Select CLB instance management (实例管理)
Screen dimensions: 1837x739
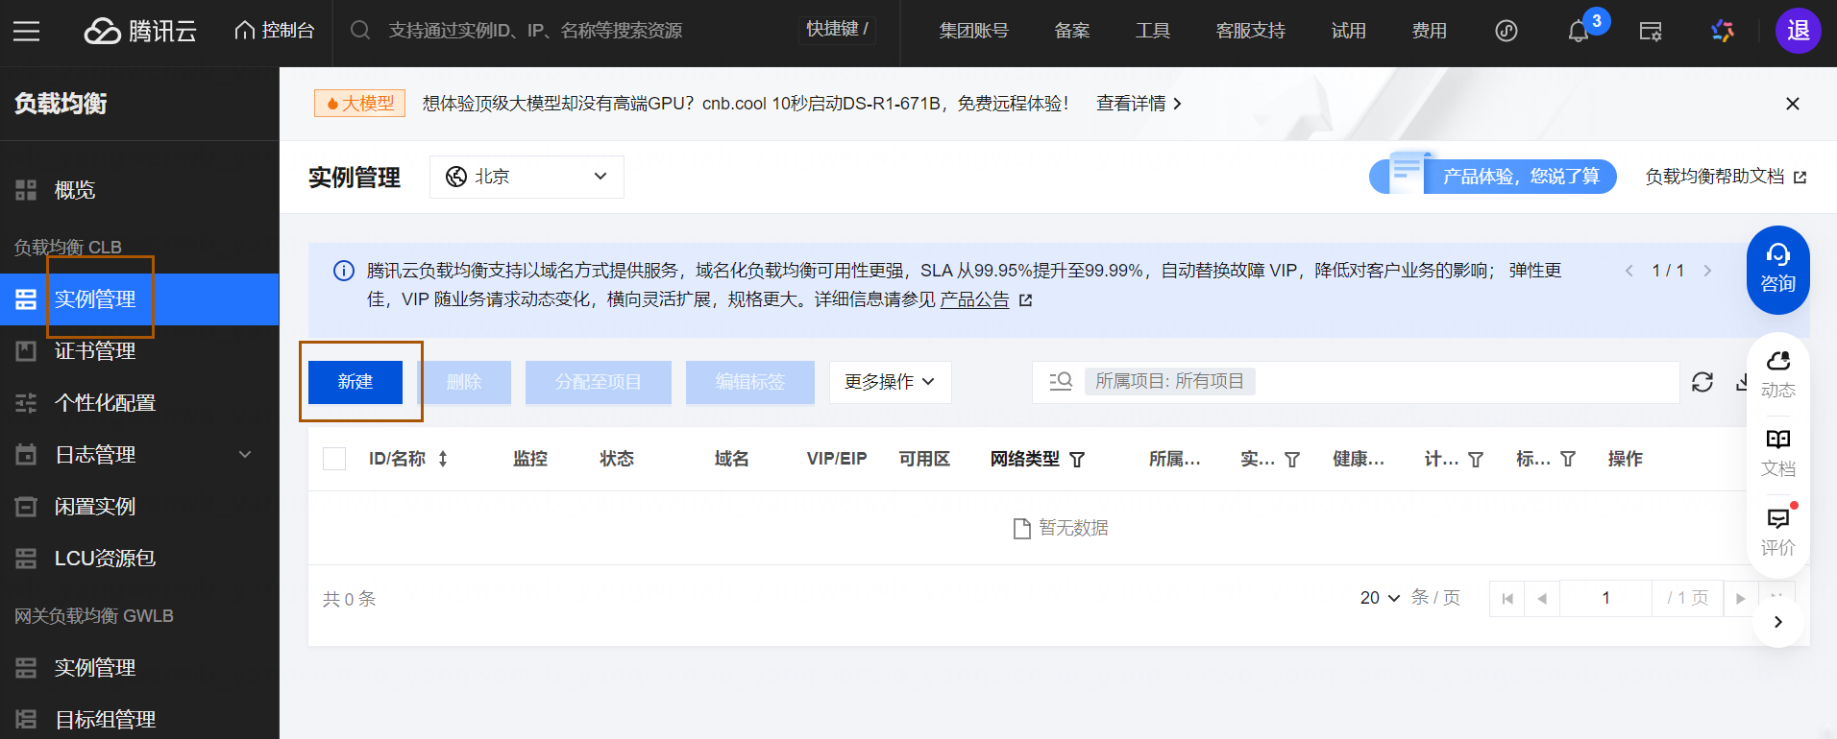[x=139, y=299]
